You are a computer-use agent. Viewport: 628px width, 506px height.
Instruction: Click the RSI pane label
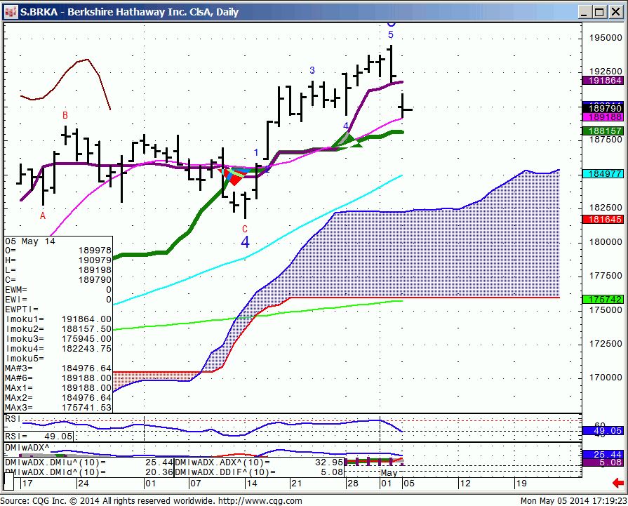coord(13,419)
